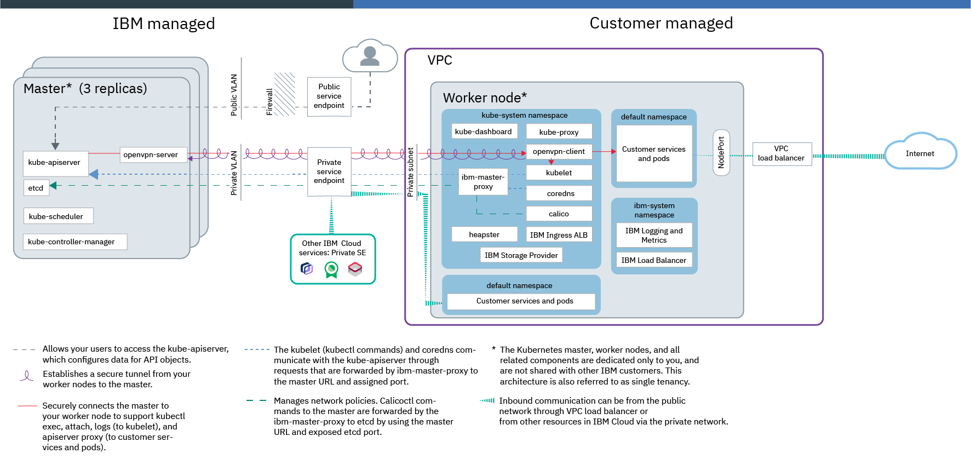The height and width of the screenshot is (459, 971).
Task: Click the kube-scheduler box
Action: click(x=58, y=216)
